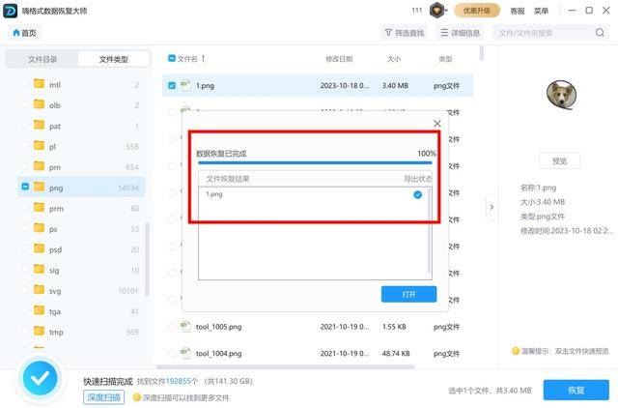
Task: Switch to the 文件目录 tab
Action: click(x=42, y=59)
